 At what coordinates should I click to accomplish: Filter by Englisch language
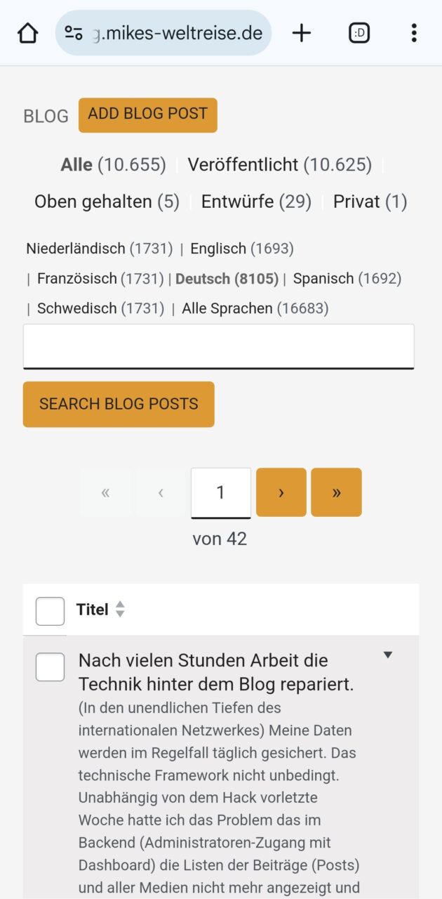pyautogui.click(x=218, y=249)
